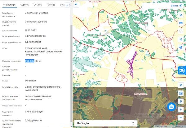Screen dimensions: 186x128
Task: Zoom in with the plus button
Action: (x=181, y=109)
